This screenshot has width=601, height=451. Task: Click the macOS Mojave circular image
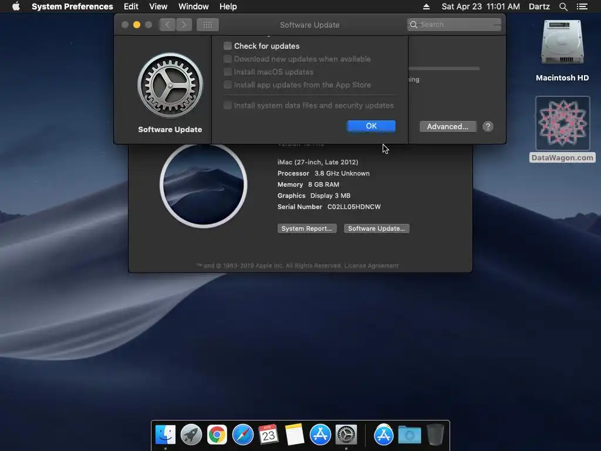[x=204, y=185]
